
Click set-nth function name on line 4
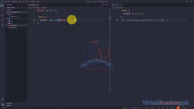pos(54,20)
